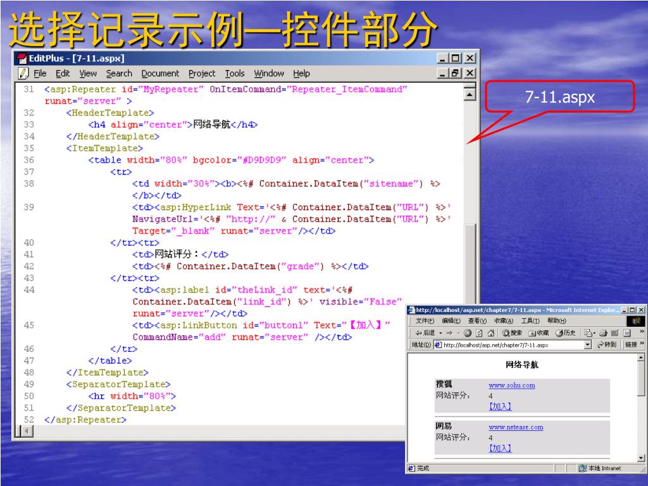Click IE page scrollbar down arrow
The image size is (648, 486).
(641, 458)
